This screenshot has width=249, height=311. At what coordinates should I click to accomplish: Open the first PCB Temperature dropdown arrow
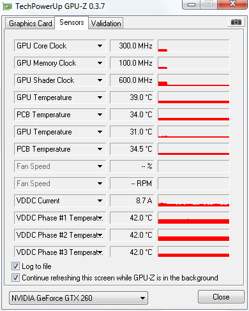coord(100,115)
